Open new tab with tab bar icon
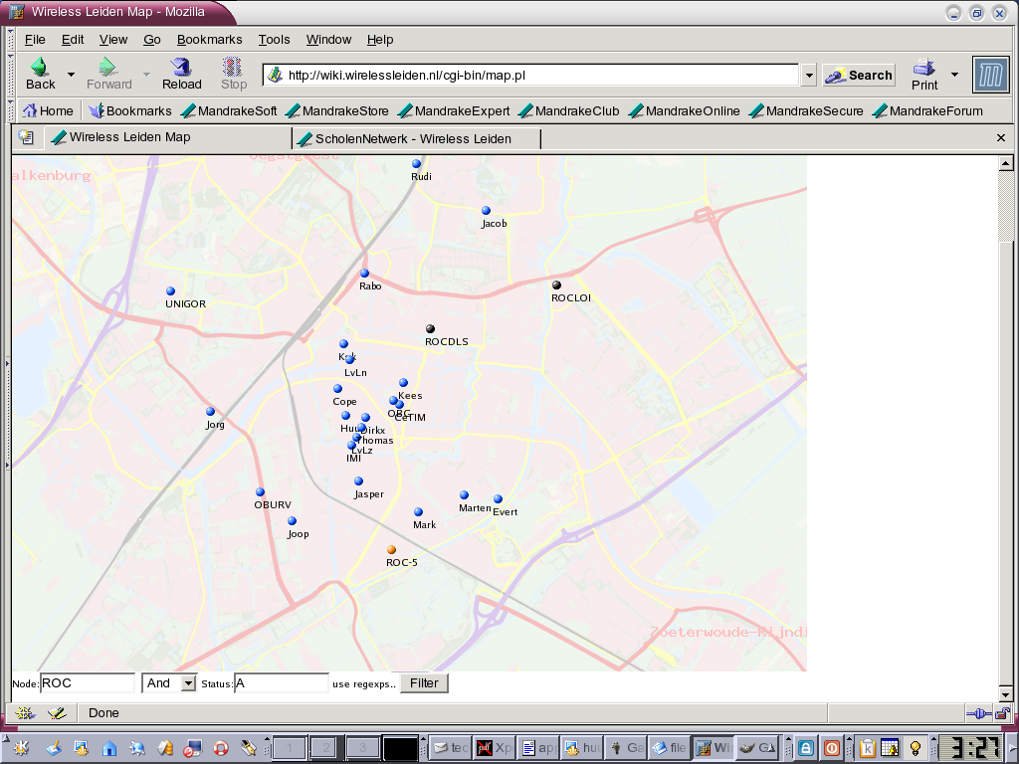The height and width of the screenshot is (764, 1019). 26,138
